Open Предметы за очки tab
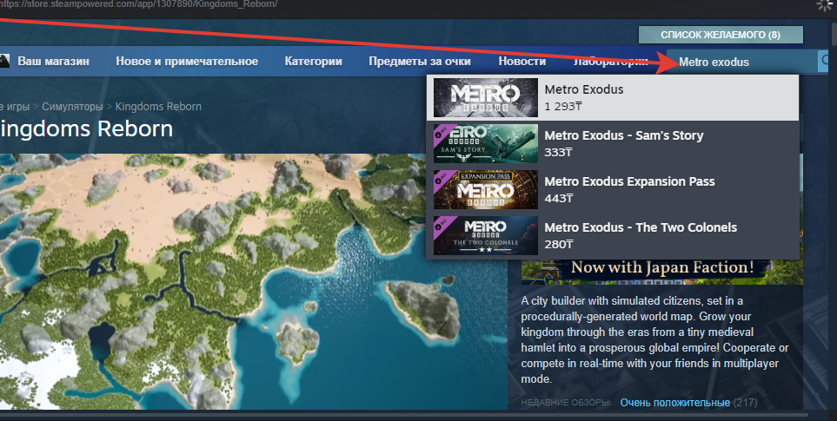 [x=420, y=62]
